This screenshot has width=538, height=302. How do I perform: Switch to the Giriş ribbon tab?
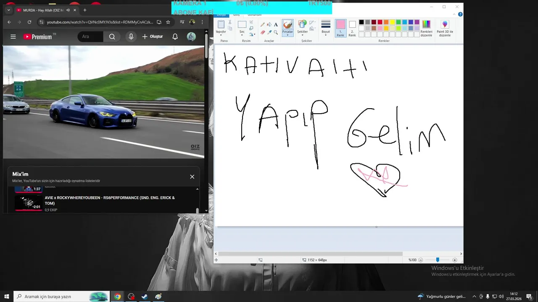236,15
